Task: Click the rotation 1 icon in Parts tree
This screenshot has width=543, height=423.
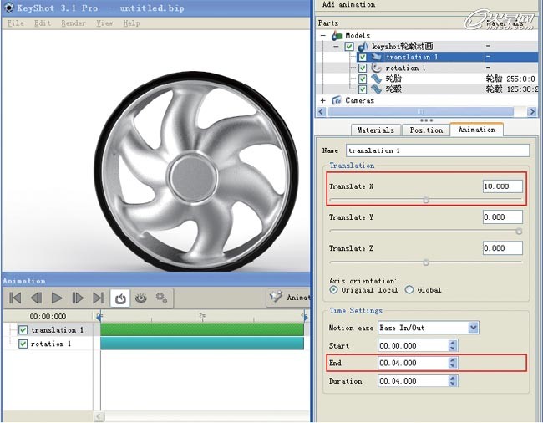Action: click(376, 68)
